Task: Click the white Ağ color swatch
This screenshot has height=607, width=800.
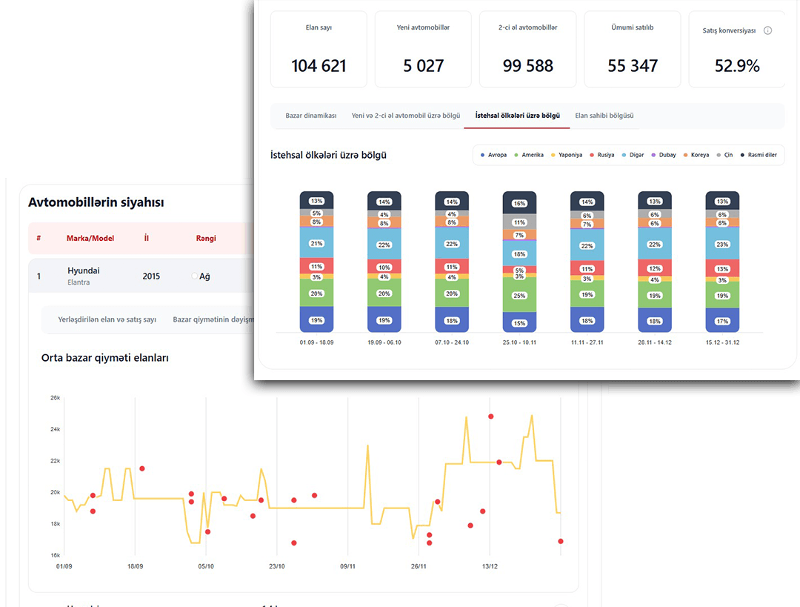Action: tap(194, 276)
